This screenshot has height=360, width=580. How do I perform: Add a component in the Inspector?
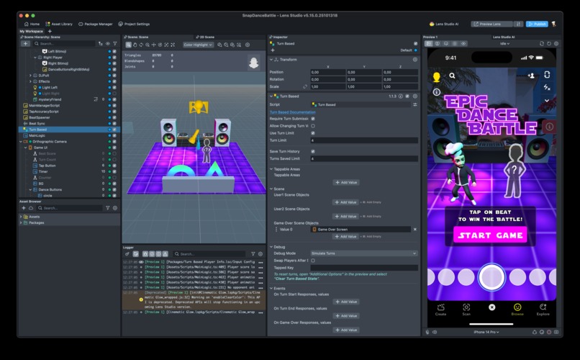pos(273,50)
